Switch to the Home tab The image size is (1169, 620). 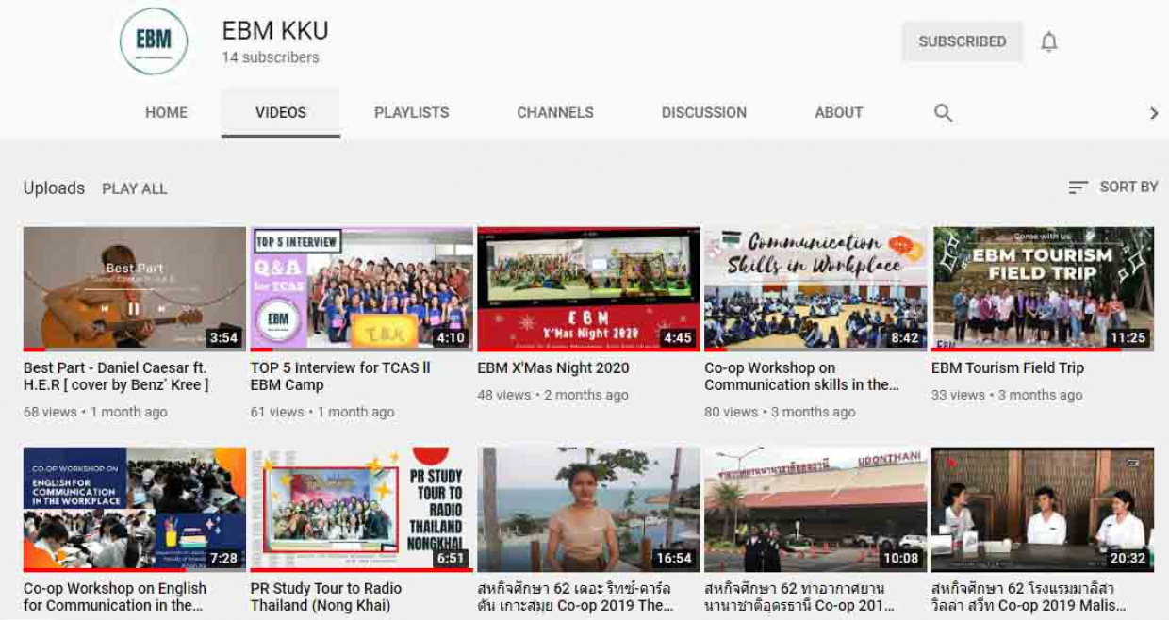(166, 113)
